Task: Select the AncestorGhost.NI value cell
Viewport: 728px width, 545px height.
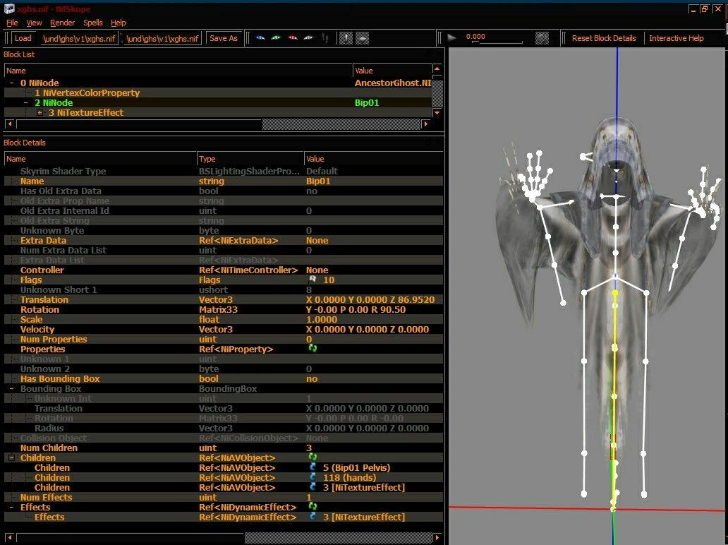Action: (393, 83)
